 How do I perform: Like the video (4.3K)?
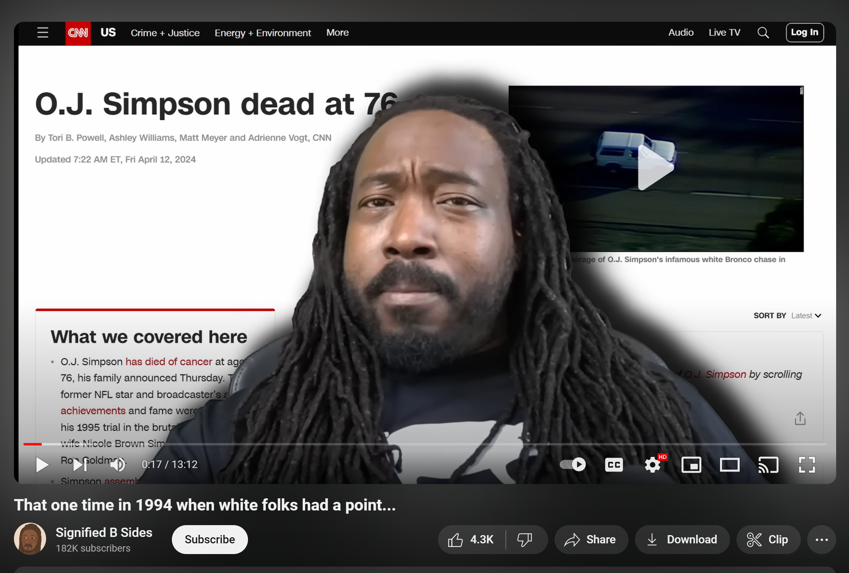[x=471, y=539]
